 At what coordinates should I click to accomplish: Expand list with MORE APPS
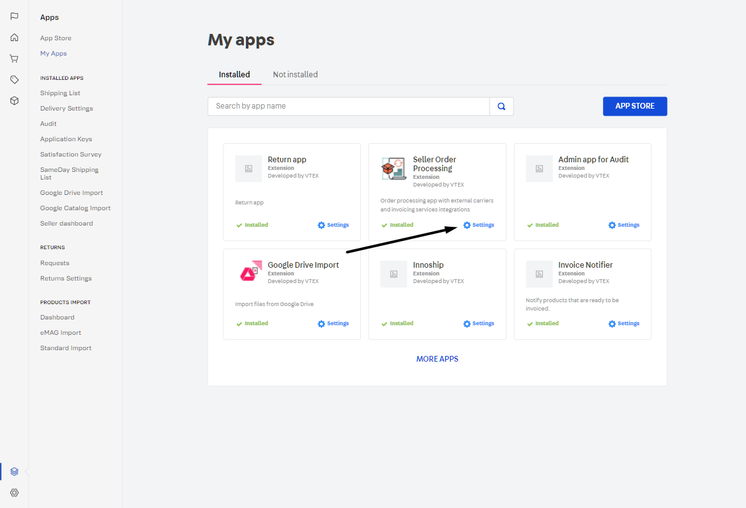[437, 359]
